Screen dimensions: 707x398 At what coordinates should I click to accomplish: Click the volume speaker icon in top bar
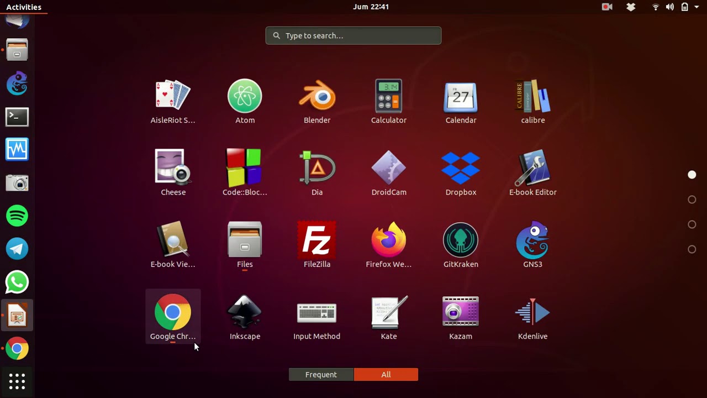[x=670, y=7]
